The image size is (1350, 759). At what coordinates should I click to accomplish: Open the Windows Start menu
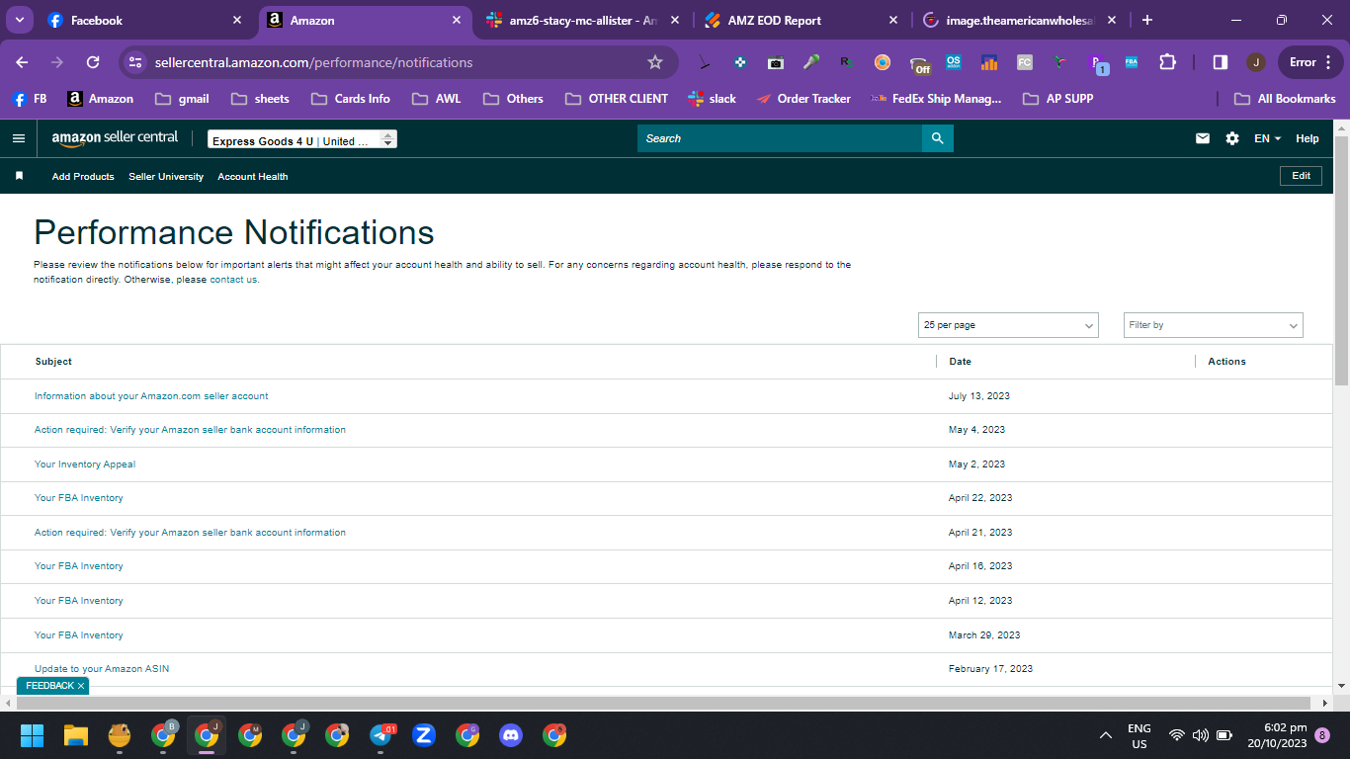tap(33, 735)
